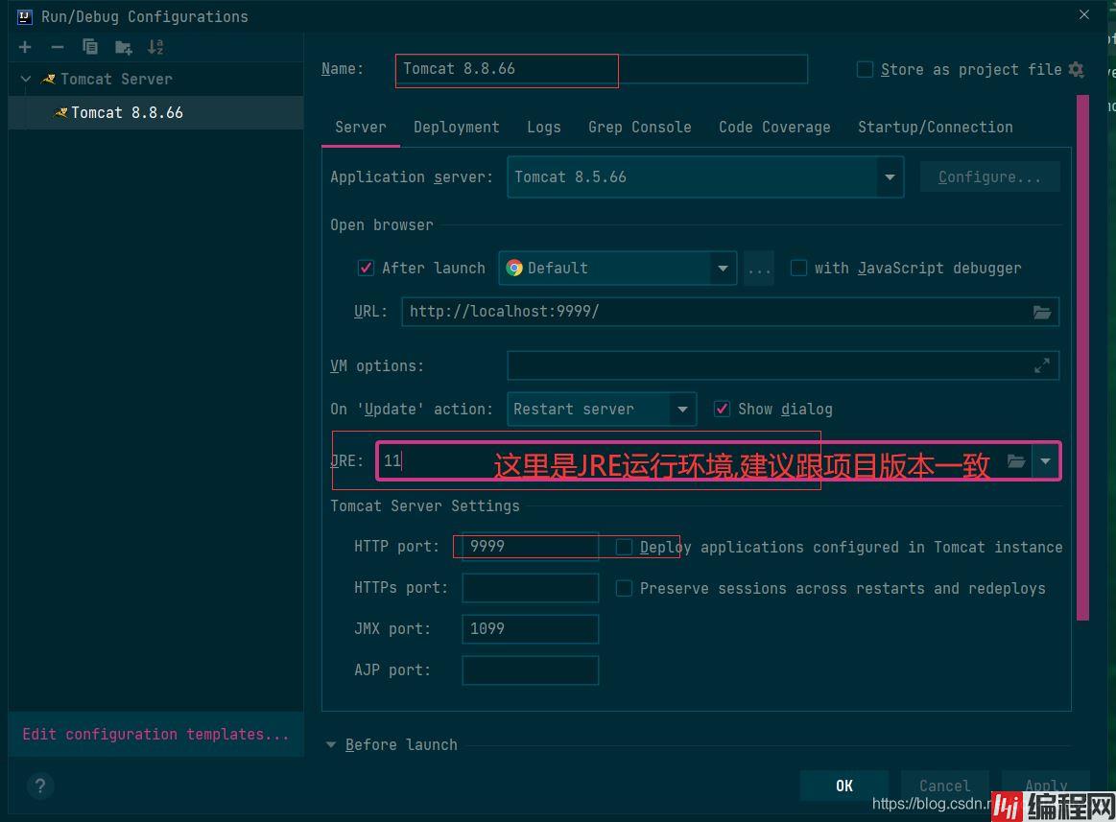1116x822 pixels.
Task: Click gear icon beside Store as project file
Action: click(x=1077, y=69)
